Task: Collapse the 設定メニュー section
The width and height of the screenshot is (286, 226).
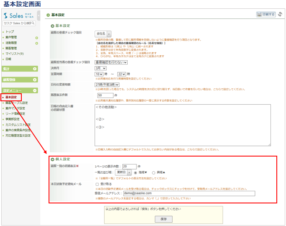Action: click(36, 90)
